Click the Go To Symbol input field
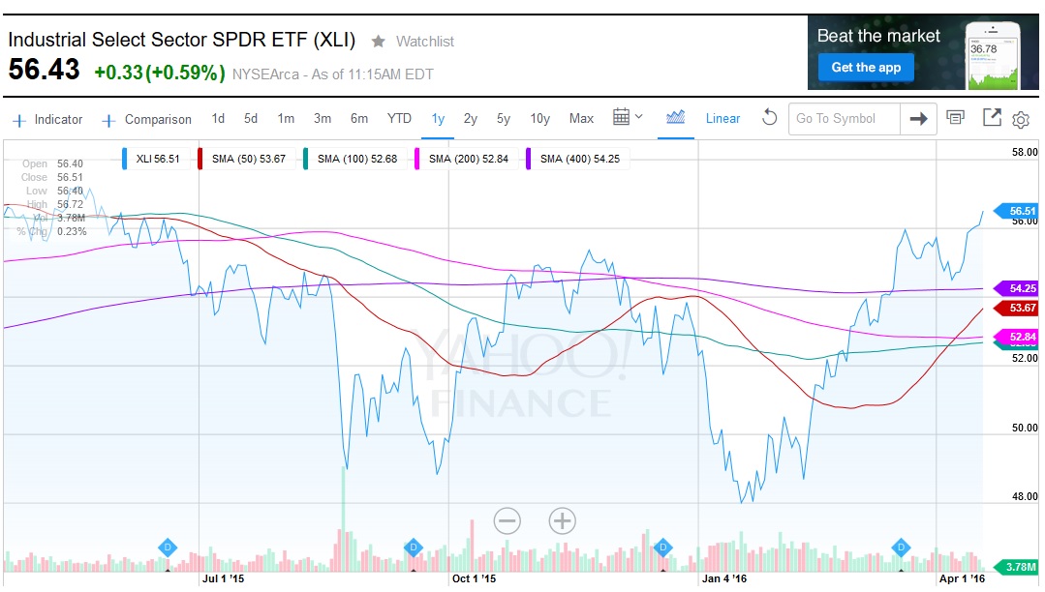Screen dimensions: 1045x592 (x=843, y=118)
